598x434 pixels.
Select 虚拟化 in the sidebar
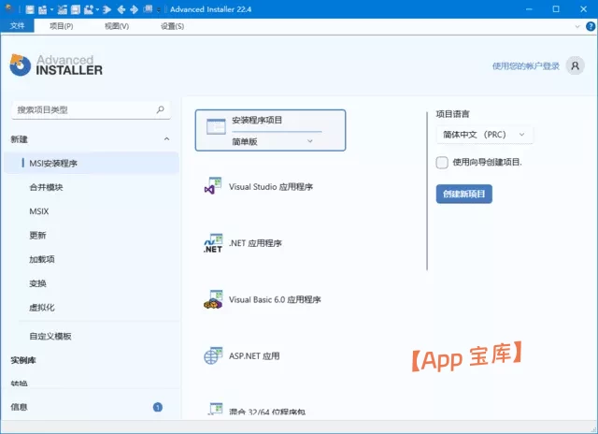click(42, 308)
